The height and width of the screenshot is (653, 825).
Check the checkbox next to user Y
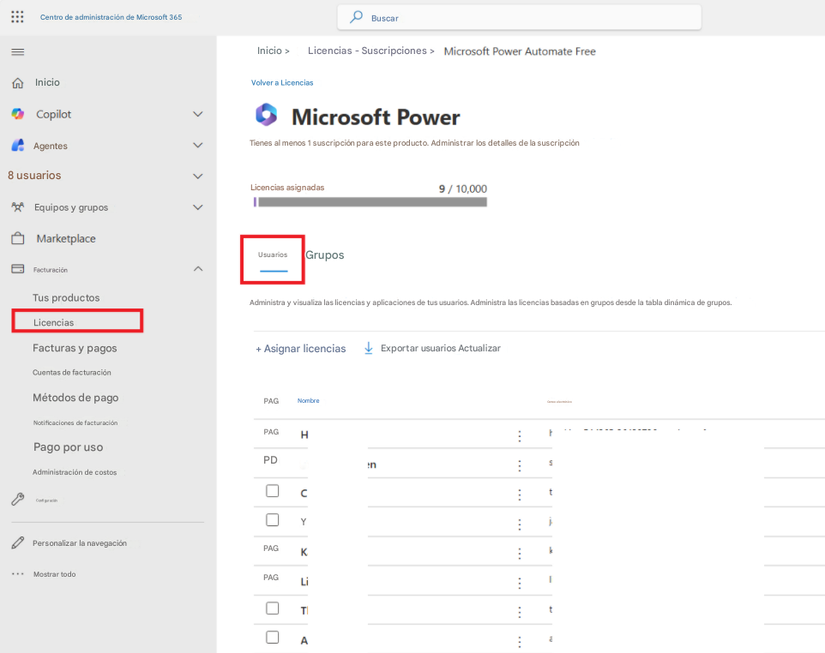click(272, 519)
